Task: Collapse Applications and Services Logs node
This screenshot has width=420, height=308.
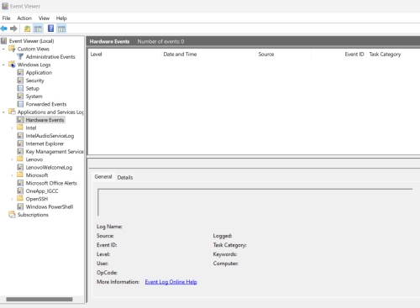Action: tap(3, 112)
